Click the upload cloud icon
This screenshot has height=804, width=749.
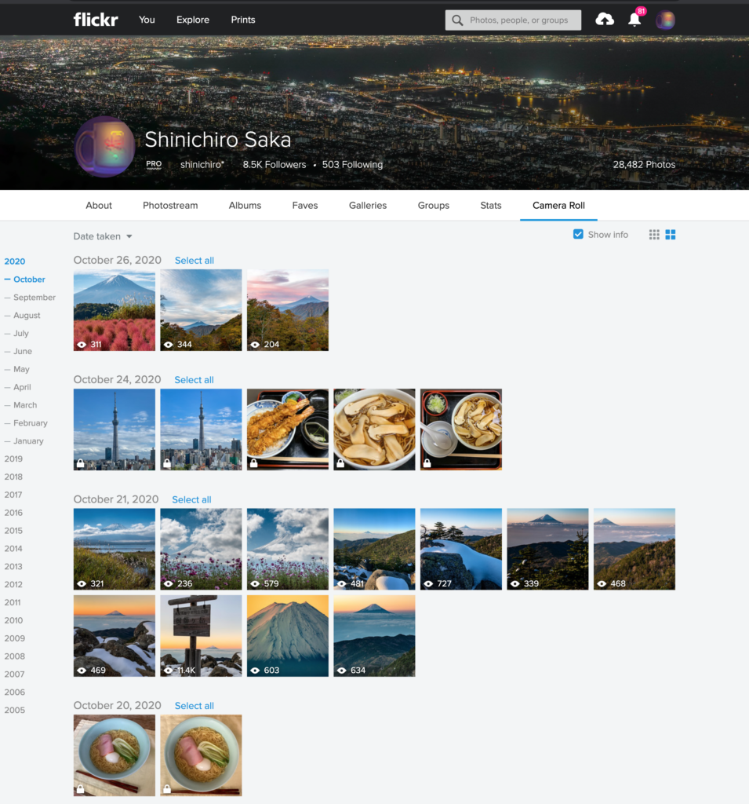(605, 20)
